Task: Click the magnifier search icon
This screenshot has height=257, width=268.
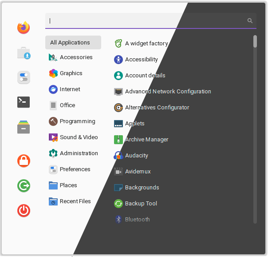Action: point(250,21)
